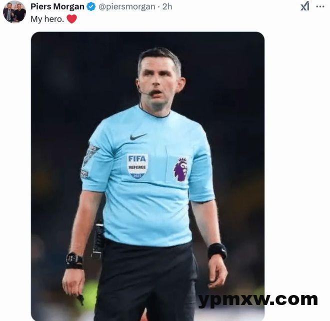Visit the @piersmorgan handle link
The image size is (330, 321).
point(126,6)
